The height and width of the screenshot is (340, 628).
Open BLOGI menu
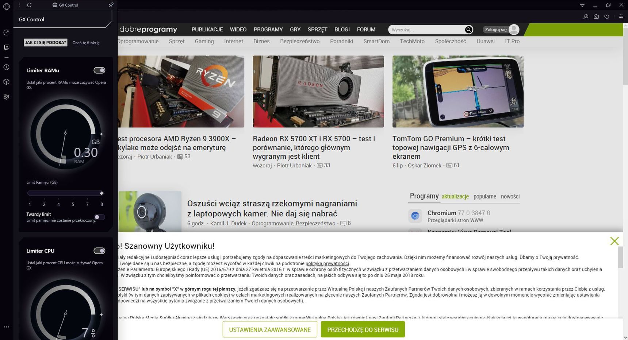[x=342, y=30]
